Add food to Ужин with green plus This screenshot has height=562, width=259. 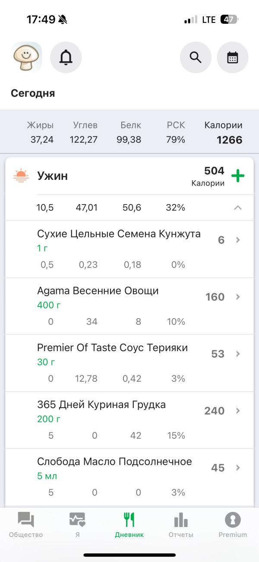[238, 176]
